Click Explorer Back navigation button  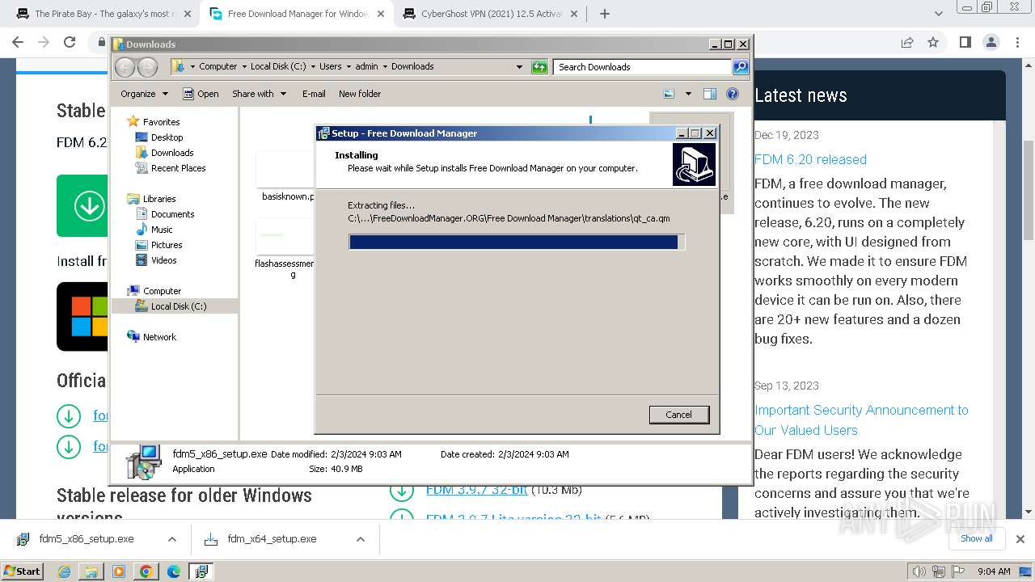point(125,67)
